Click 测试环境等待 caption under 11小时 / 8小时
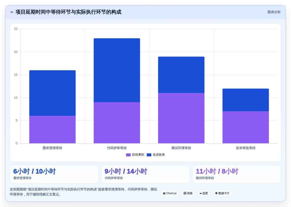The height and width of the screenshot is (207, 291). coord(205,178)
